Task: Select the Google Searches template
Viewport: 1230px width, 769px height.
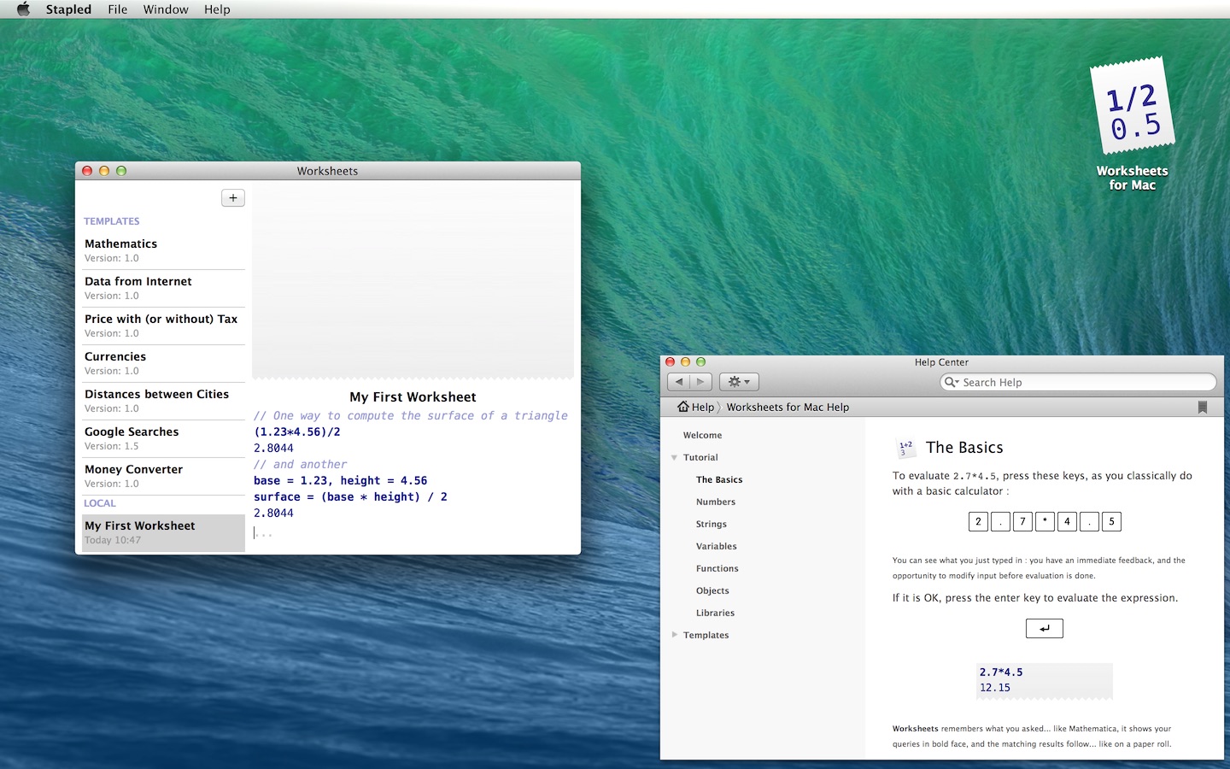Action: [163, 438]
